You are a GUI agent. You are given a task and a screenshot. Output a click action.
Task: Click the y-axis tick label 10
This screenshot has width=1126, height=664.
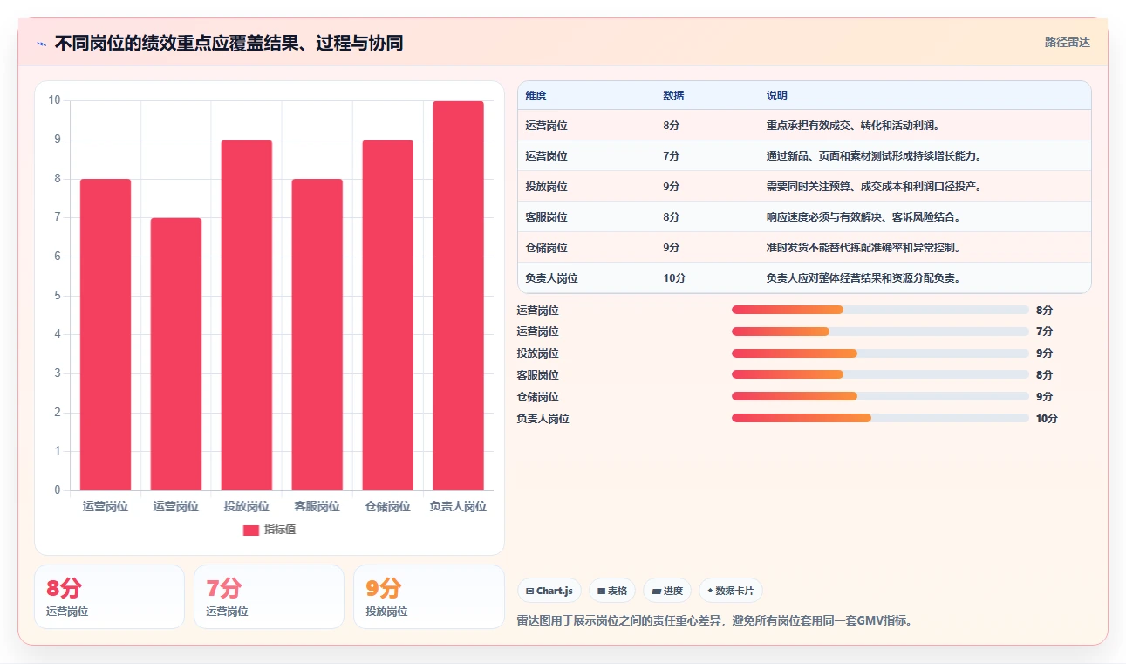pos(54,100)
